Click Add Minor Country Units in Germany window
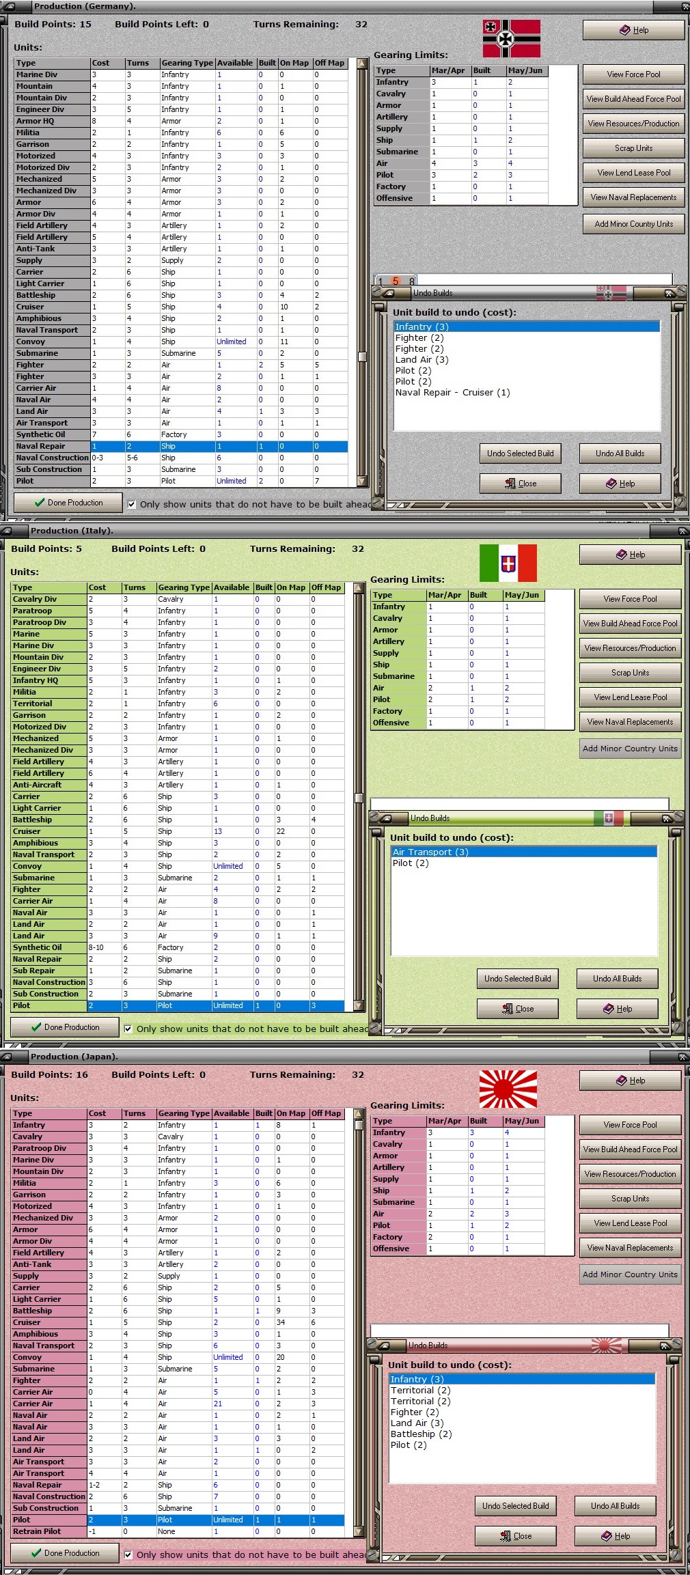 pyautogui.click(x=633, y=224)
